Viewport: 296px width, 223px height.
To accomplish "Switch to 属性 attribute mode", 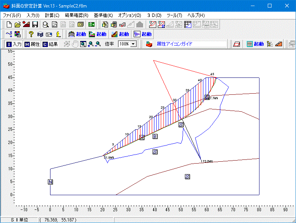I will 32,44.
